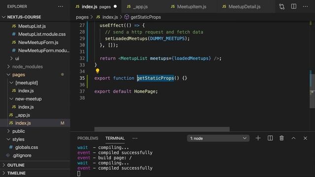Expand the OUTLINE section
The width and height of the screenshot is (315, 177).
(x=3, y=165)
